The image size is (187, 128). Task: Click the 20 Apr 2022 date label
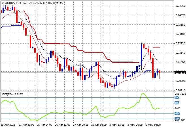coord(8,125)
